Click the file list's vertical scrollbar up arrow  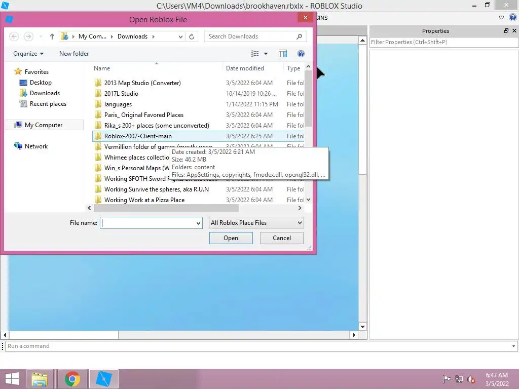[x=309, y=67]
